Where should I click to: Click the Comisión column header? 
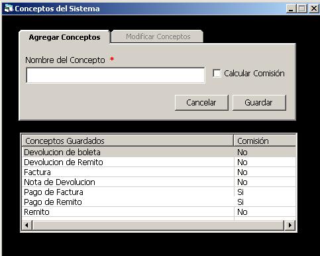[264, 141]
